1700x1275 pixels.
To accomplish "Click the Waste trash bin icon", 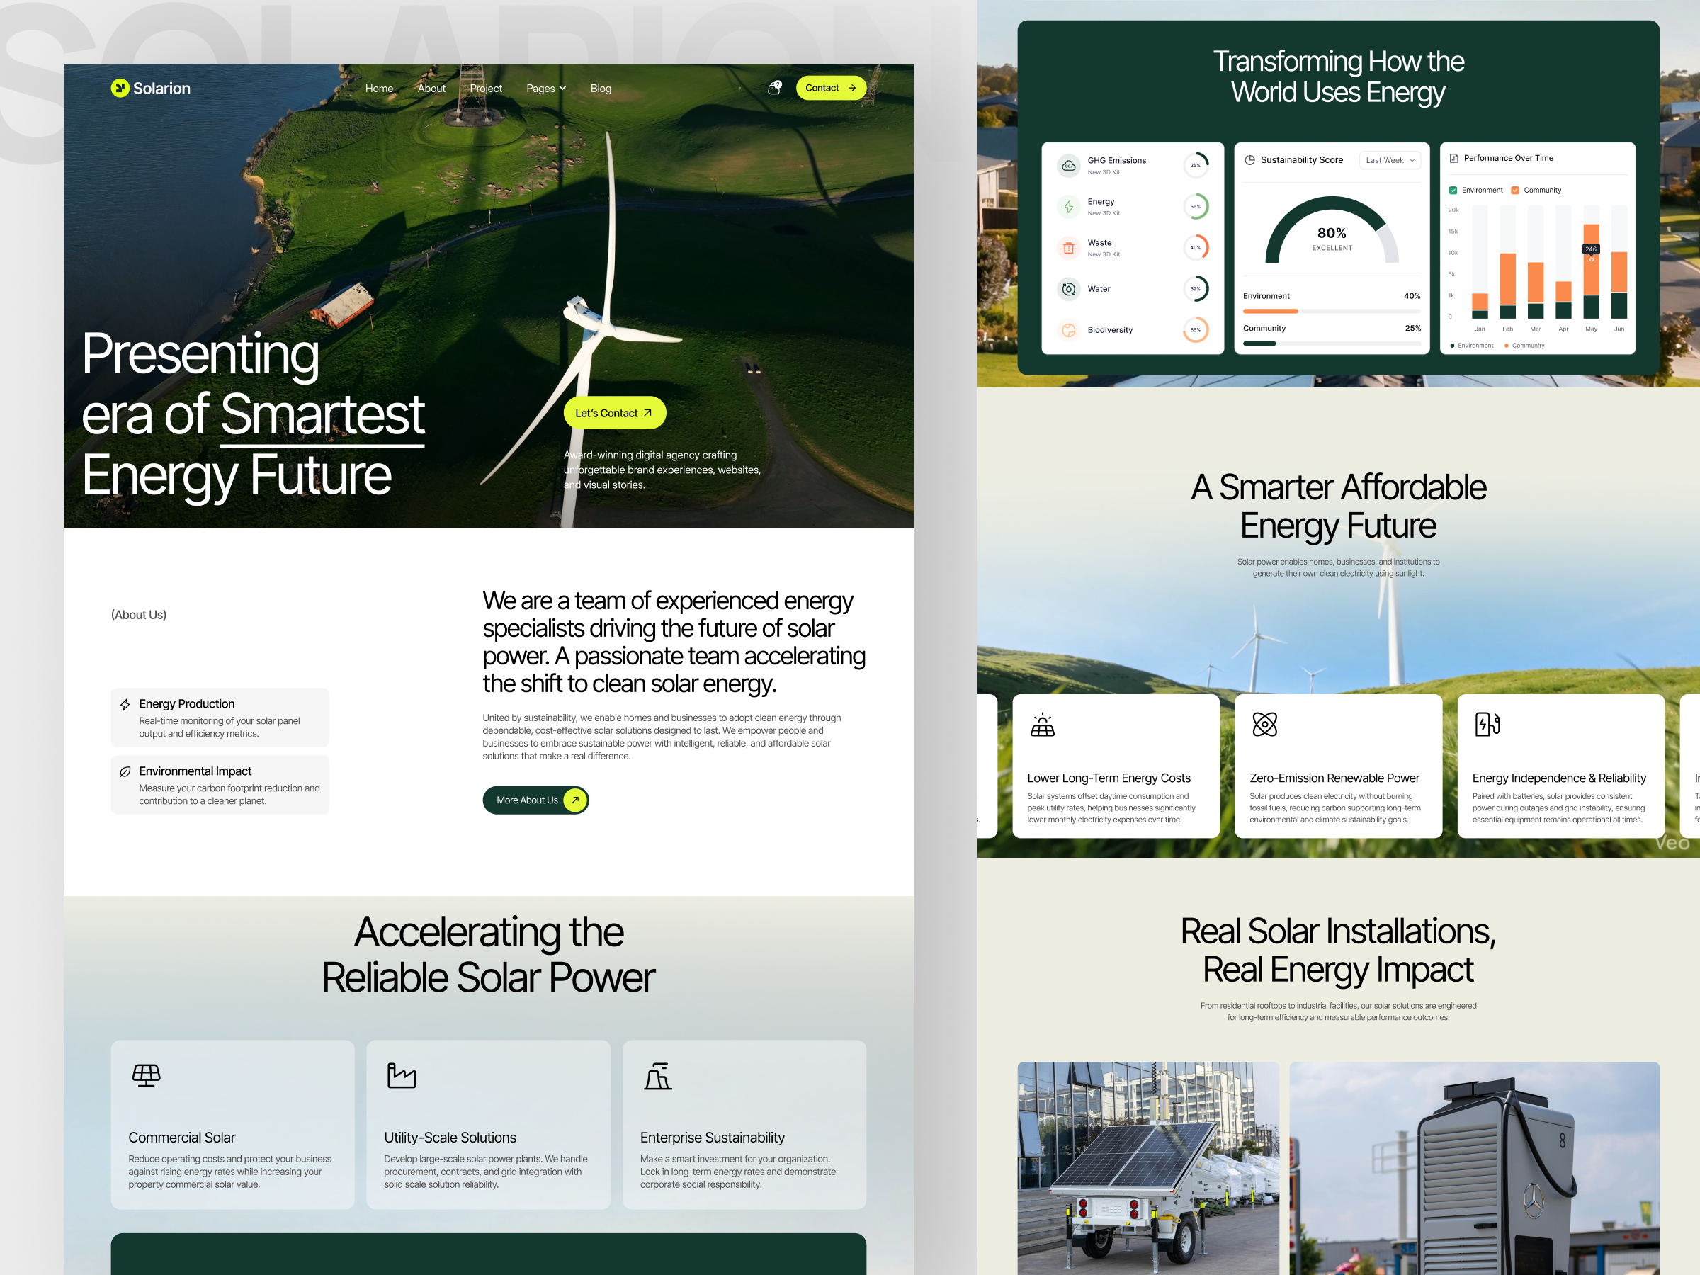I will tap(1068, 247).
